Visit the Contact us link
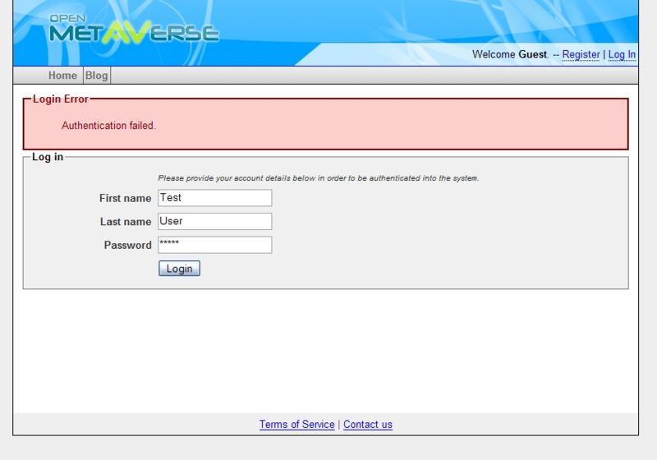The width and height of the screenshot is (657, 460). tap(368, 425)
